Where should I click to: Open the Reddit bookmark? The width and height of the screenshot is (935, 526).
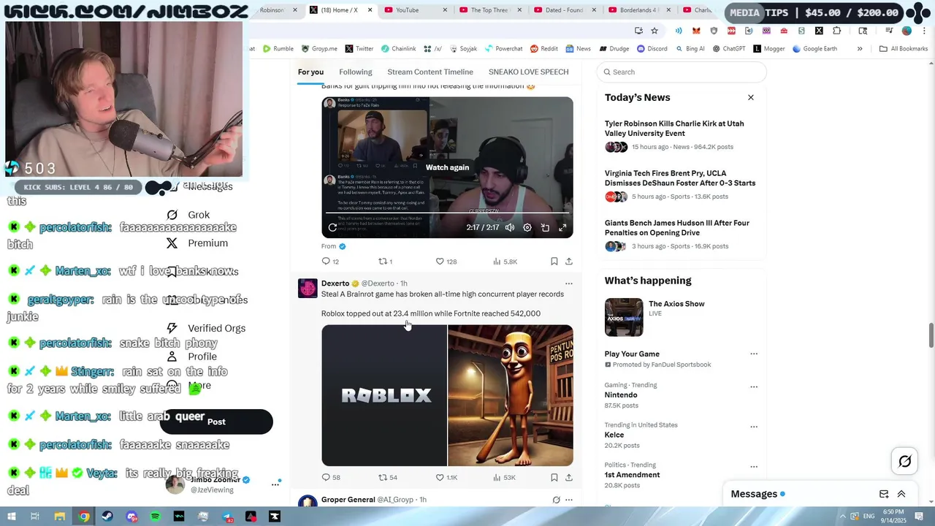(x=544, y=49)
